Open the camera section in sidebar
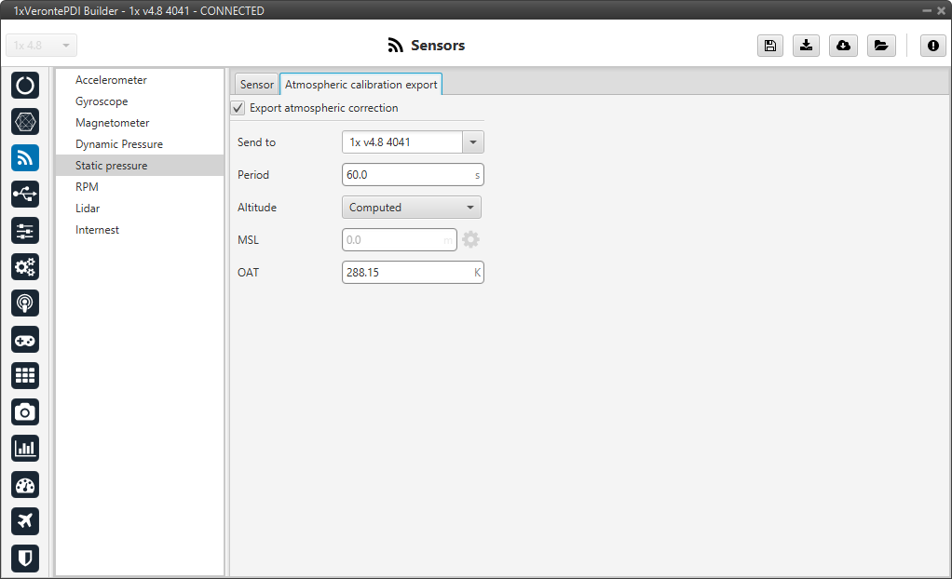This screenshot has width=952, height=579. click(25, 411)
